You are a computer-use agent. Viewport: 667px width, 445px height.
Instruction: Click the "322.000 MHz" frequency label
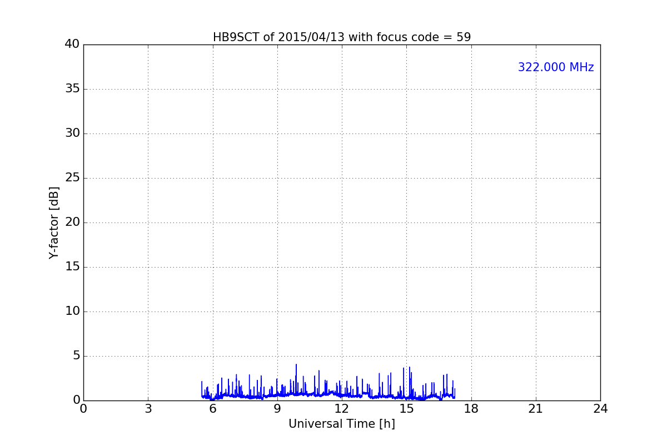[556, 67]
